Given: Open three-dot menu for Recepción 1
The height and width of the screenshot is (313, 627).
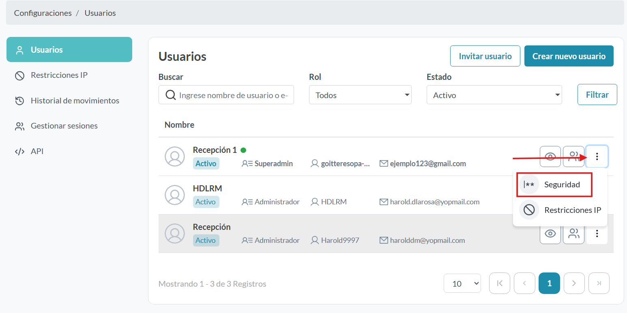Looking at the screenshot, I should tap(597, 156).
